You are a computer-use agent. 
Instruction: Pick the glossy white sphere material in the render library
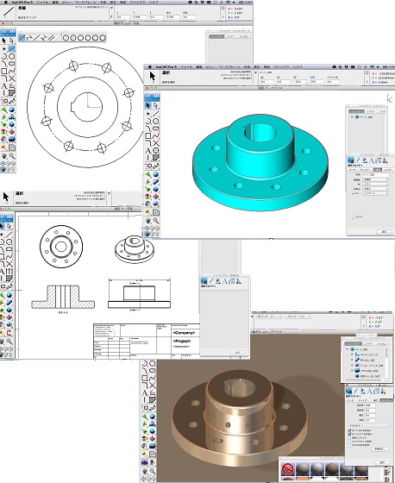tap(317, 469)
